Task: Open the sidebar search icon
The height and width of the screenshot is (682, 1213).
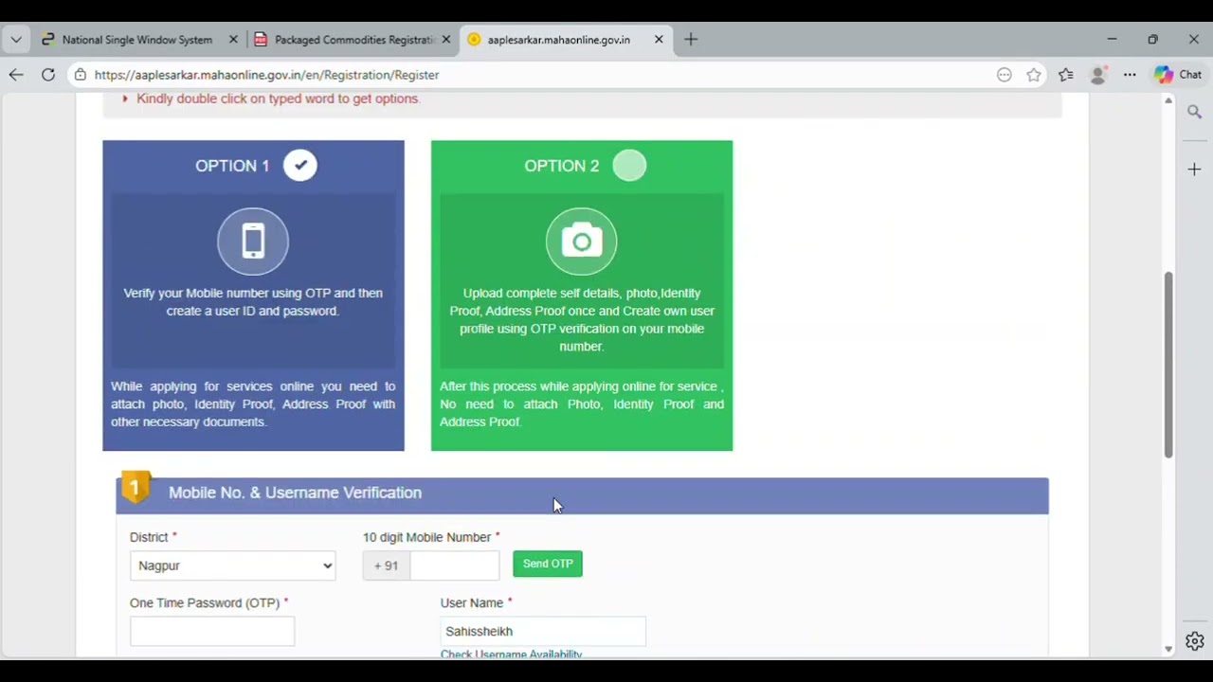Action: 1194,112
